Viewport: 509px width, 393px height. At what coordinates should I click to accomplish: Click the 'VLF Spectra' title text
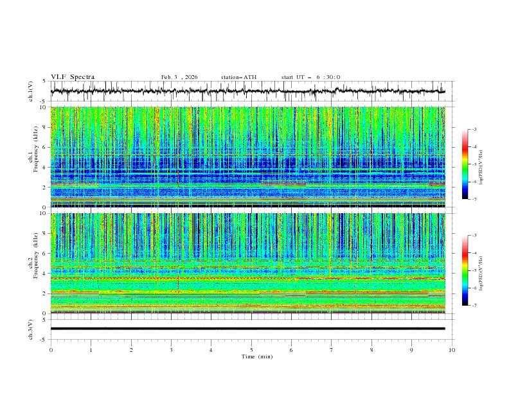click(x=73, y=77)
